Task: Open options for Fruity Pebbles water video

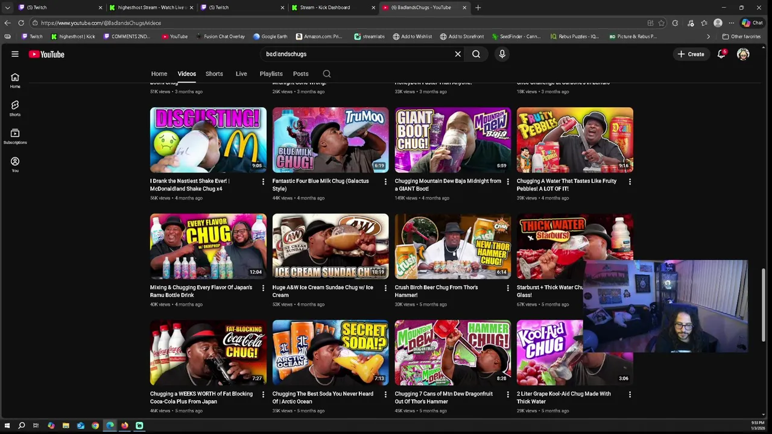Action: click(x=630, y=181)
